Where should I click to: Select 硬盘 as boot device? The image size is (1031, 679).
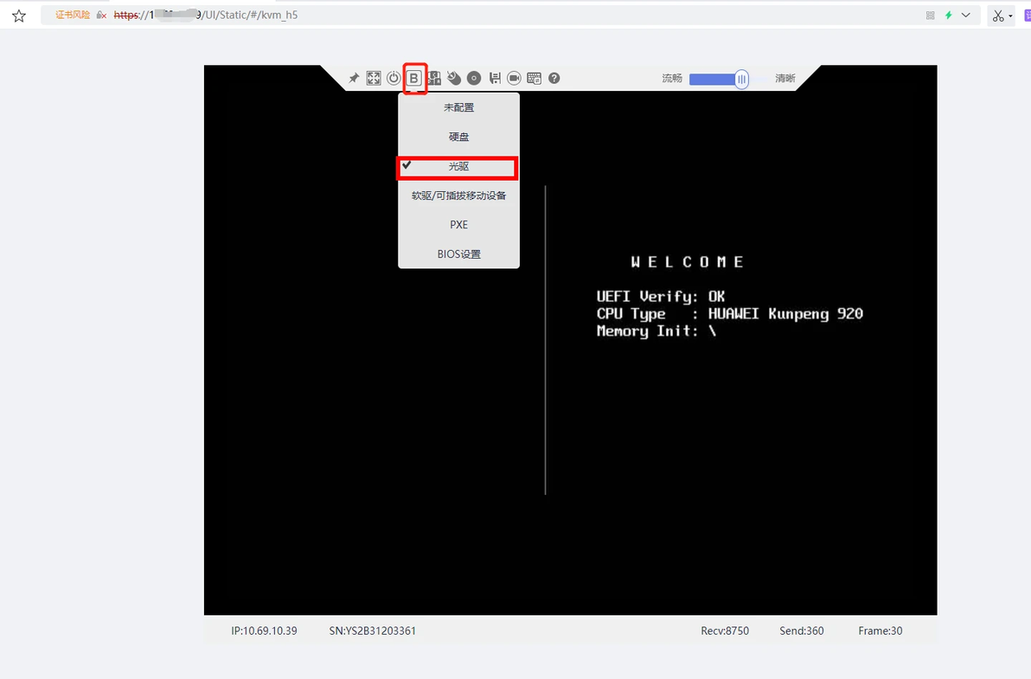click(x=459, y=137)
